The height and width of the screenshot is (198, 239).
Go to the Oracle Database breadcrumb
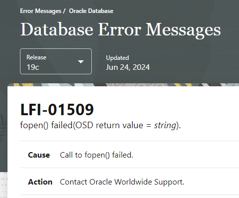[91, 11]
